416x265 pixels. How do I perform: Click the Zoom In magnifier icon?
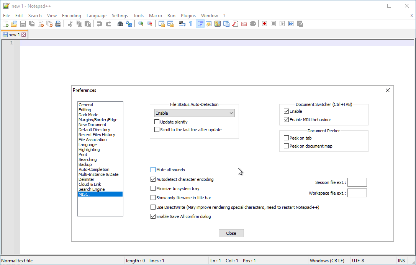point(141,24)
